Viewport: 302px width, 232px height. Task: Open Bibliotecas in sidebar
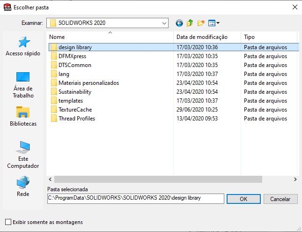(23, 116)
